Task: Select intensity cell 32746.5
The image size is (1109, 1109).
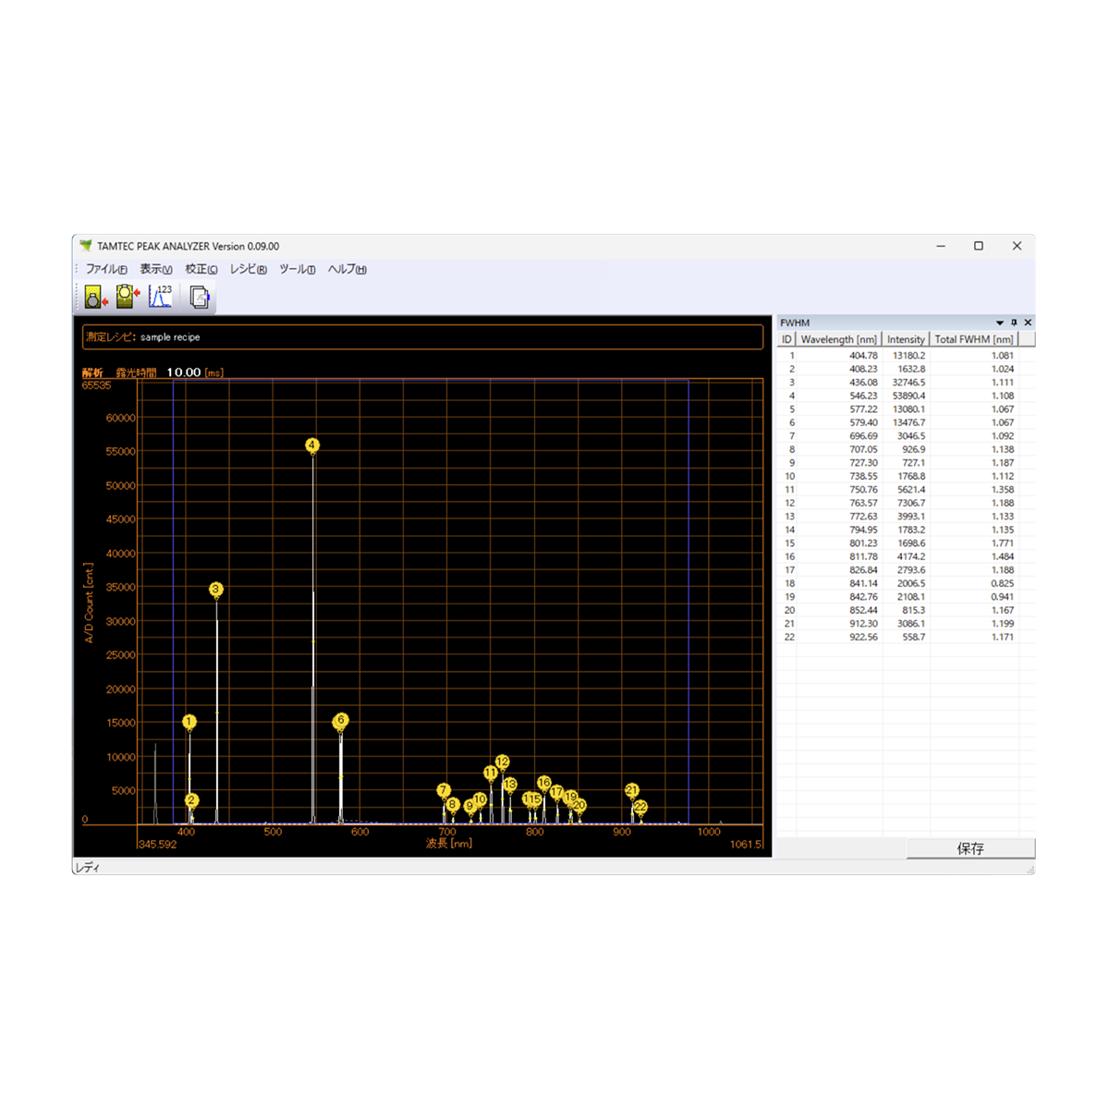Action: pos(908,383)
